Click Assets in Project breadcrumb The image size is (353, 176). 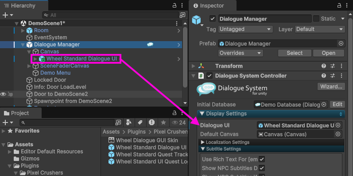(x=111, y=132)
